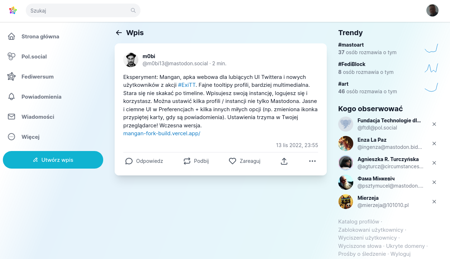Open the Fediwersum timeline
Viewport: 450px width, 259px height.
pyautogui.click(x=37, y=77)
